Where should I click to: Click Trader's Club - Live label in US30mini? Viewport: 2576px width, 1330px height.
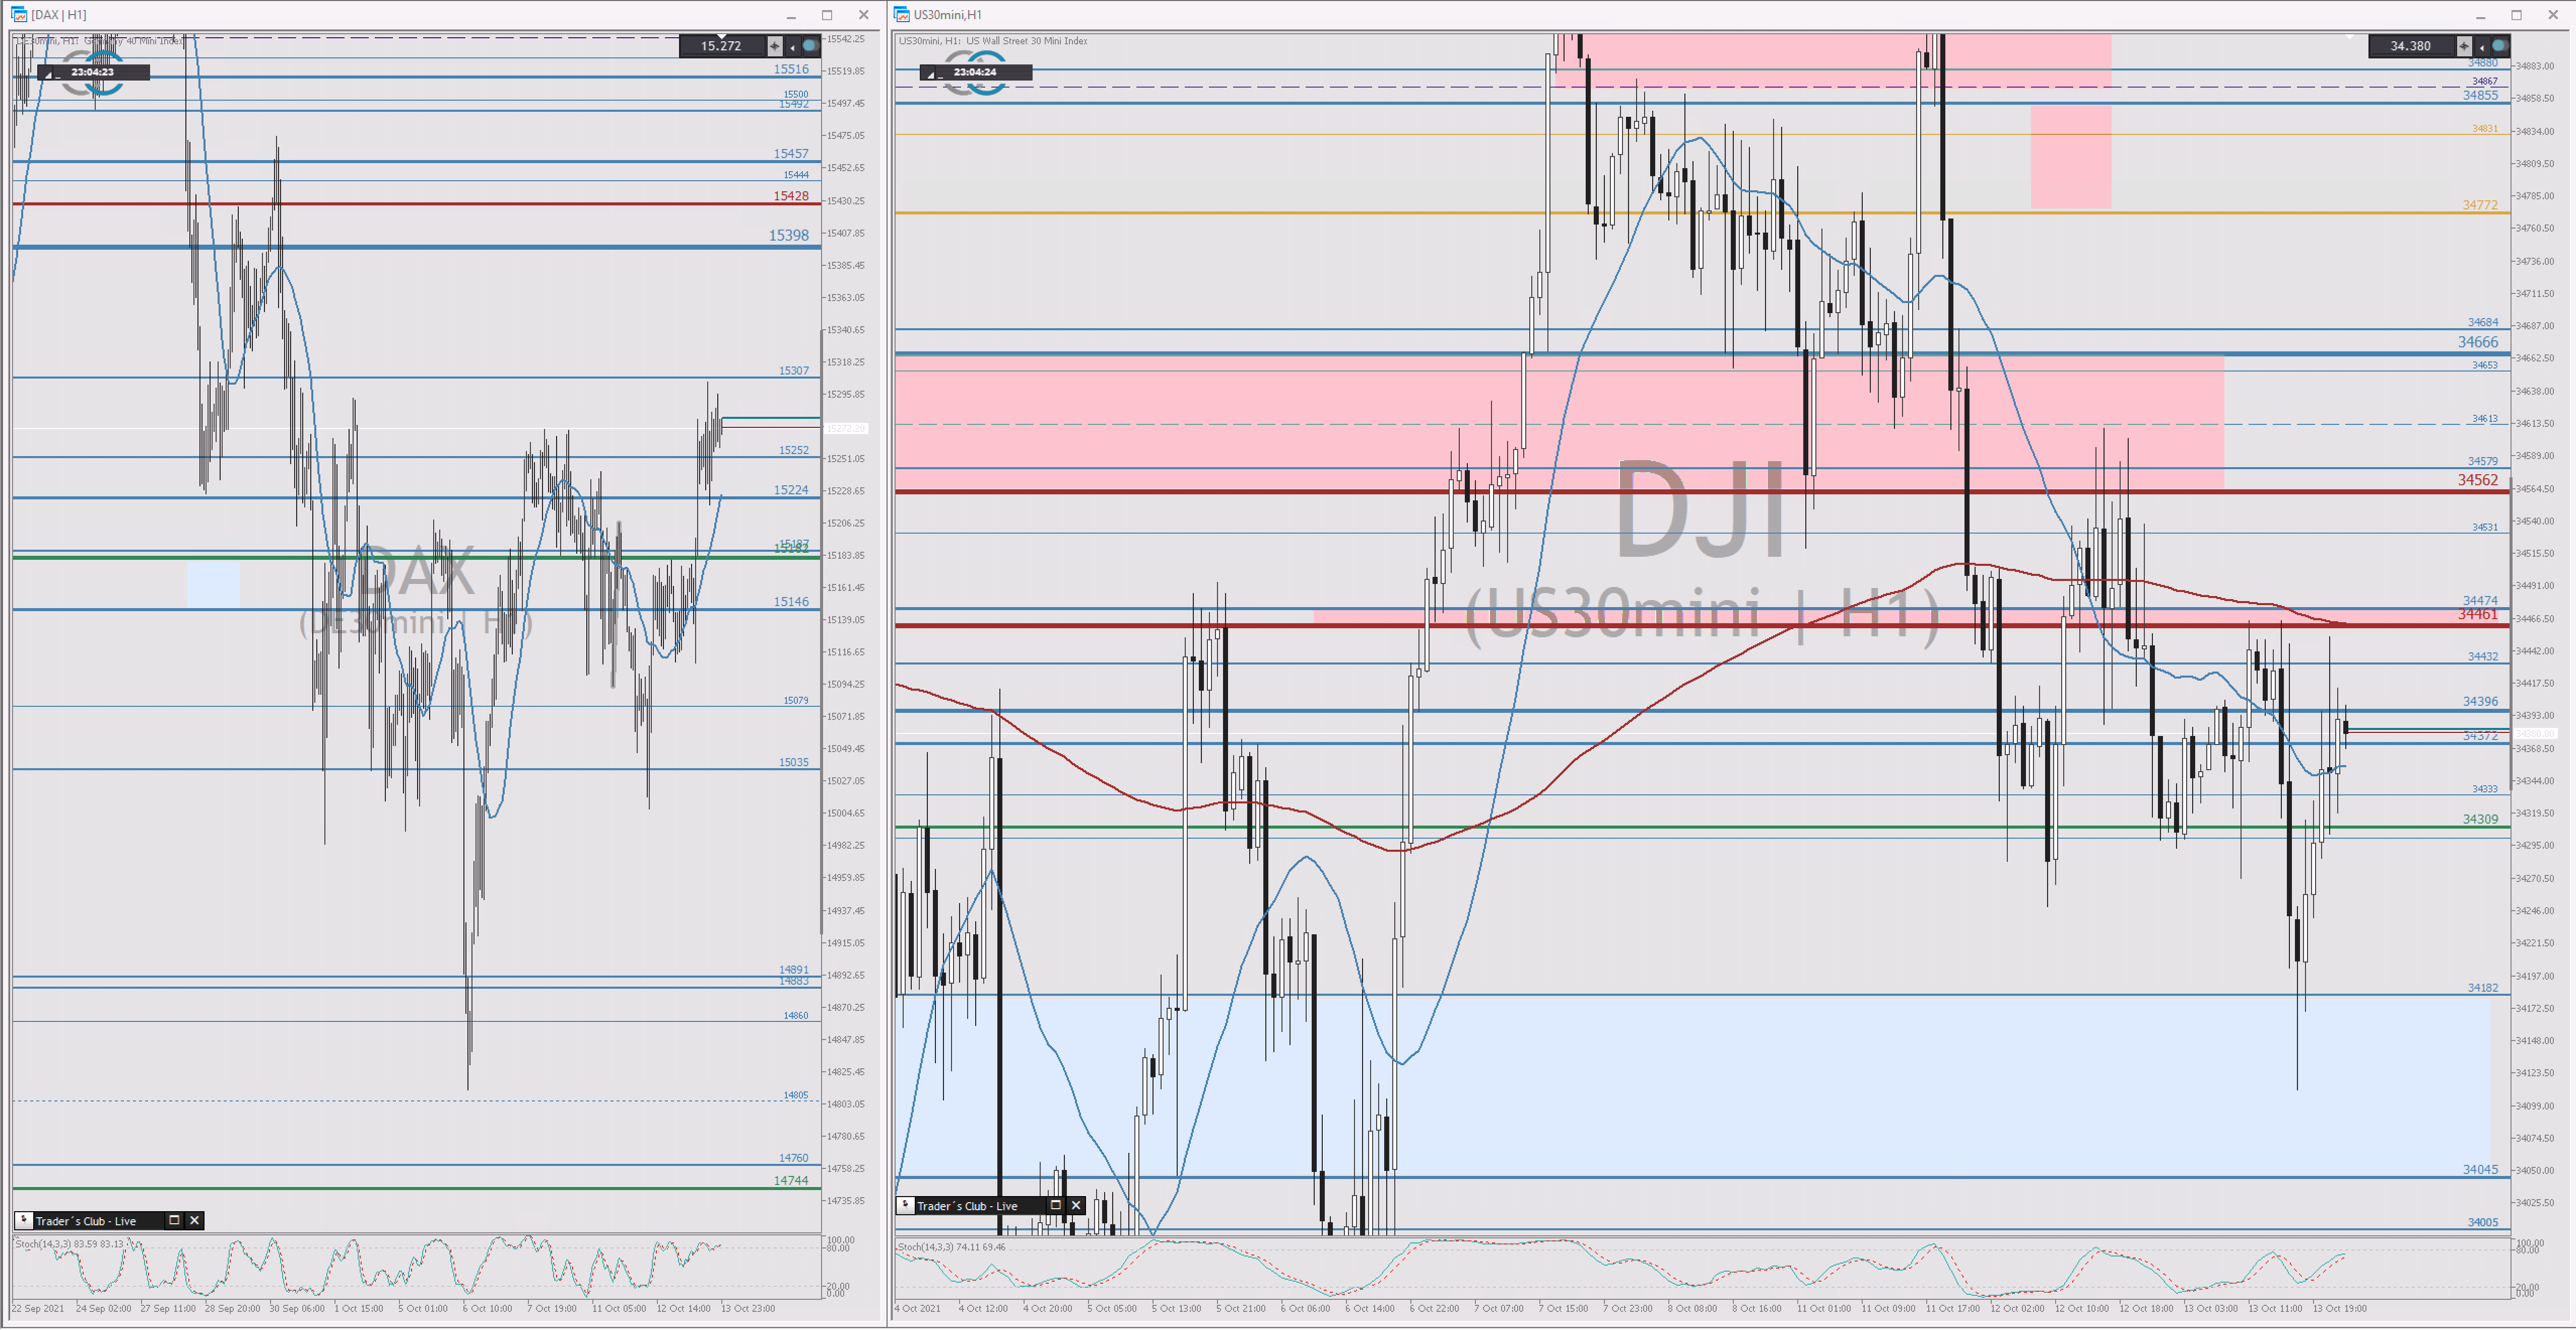tap(967, 1206)
